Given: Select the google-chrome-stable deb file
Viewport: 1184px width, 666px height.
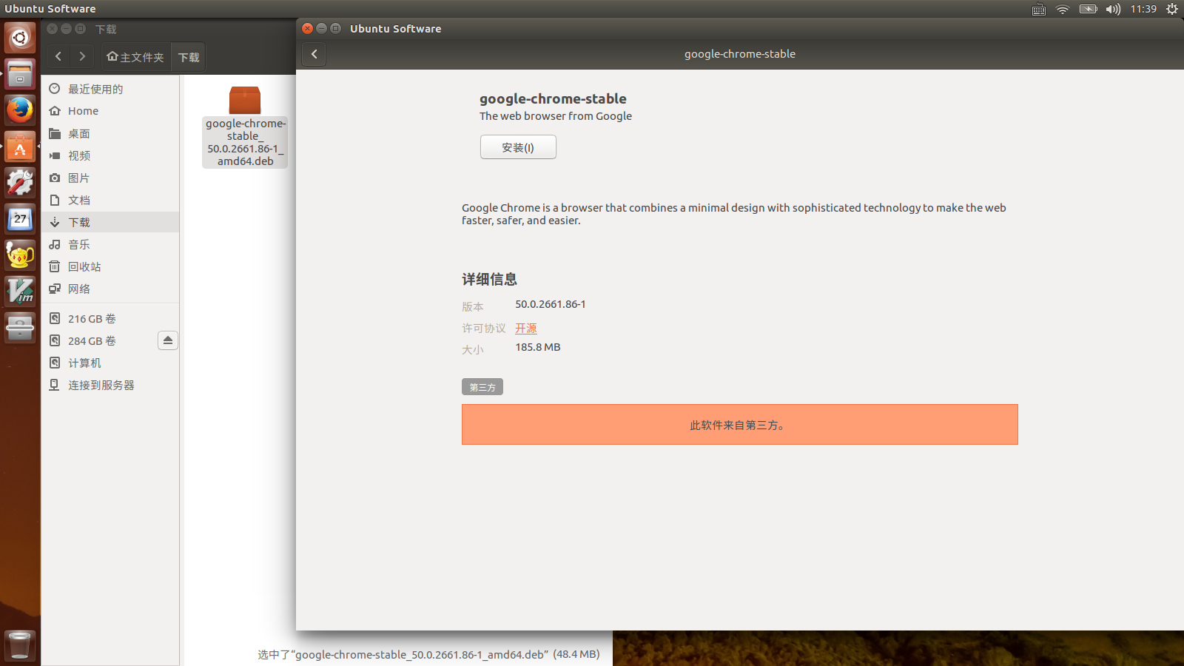Looking at the screenshot, I should pos(245,127).
